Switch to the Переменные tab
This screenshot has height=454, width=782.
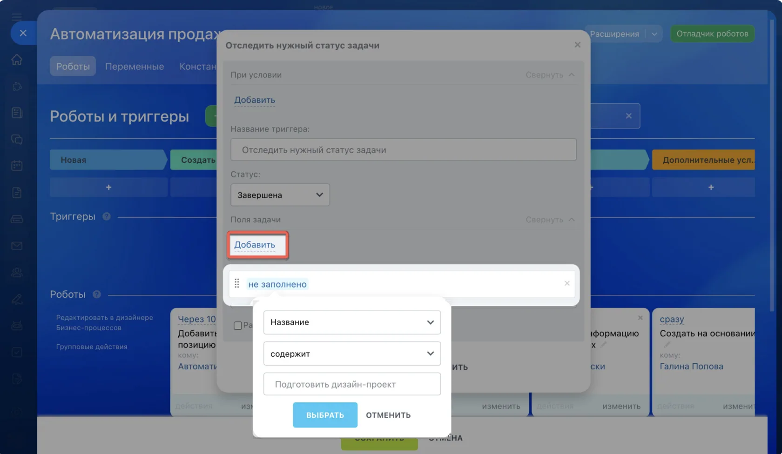pos(135,67)
